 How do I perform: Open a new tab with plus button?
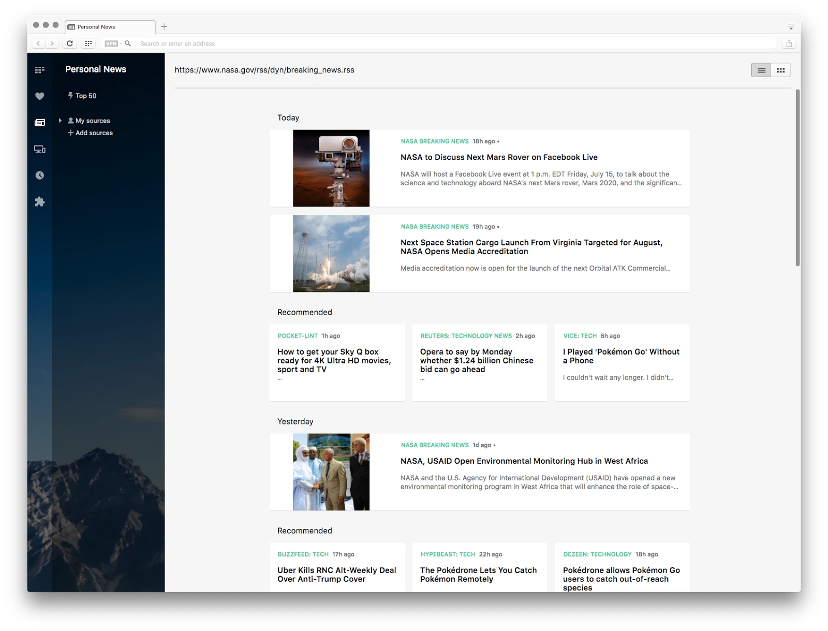[164, 26]
